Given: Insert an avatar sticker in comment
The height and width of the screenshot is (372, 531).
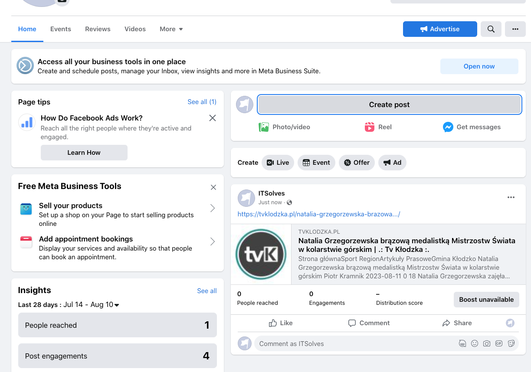Looking at the screenshot, I should pyautogui.click(x=462, y=343).
